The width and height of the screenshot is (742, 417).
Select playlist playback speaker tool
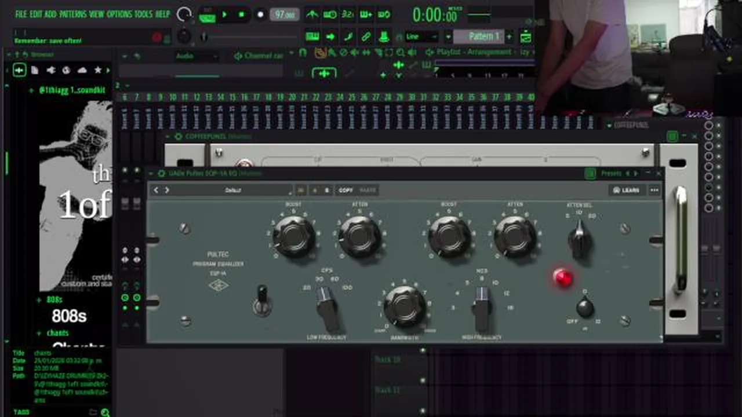(411, 53)
